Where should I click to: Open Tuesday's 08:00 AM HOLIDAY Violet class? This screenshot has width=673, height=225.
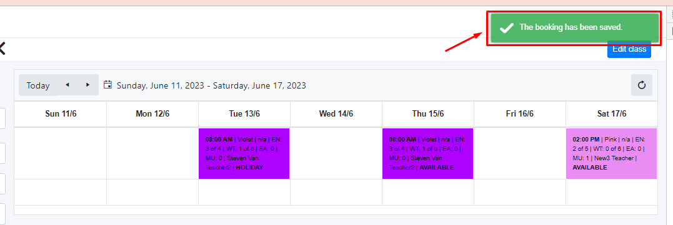coord(244,153)
